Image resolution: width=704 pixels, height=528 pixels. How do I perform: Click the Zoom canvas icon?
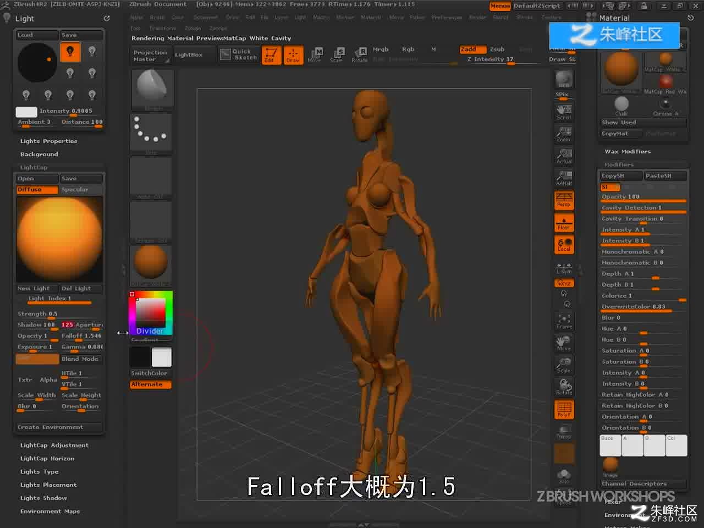click(564, 134)
